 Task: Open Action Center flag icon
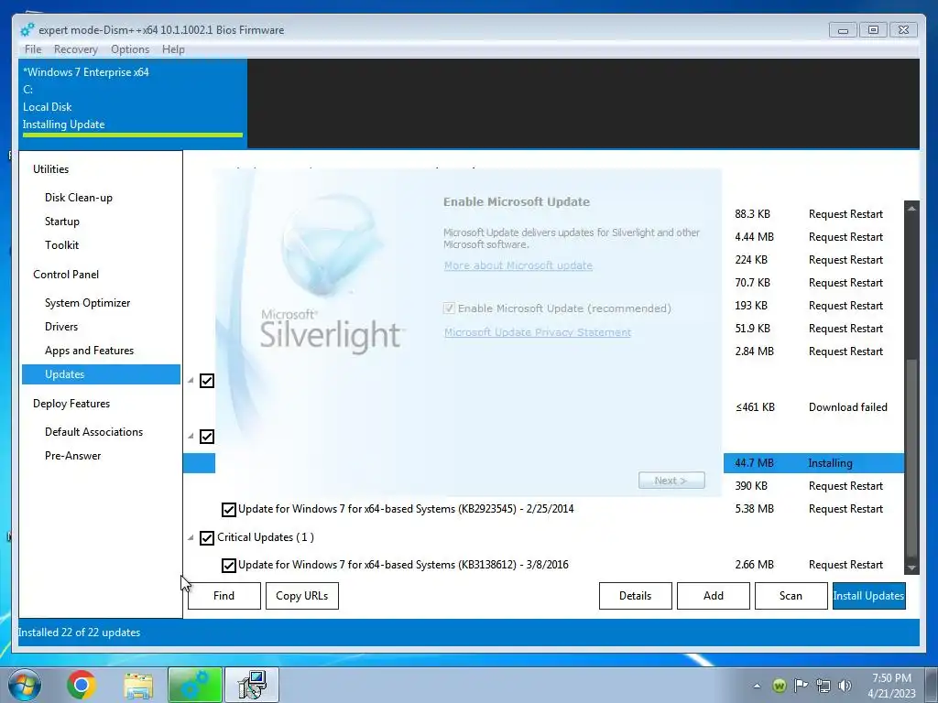point(801,685)
